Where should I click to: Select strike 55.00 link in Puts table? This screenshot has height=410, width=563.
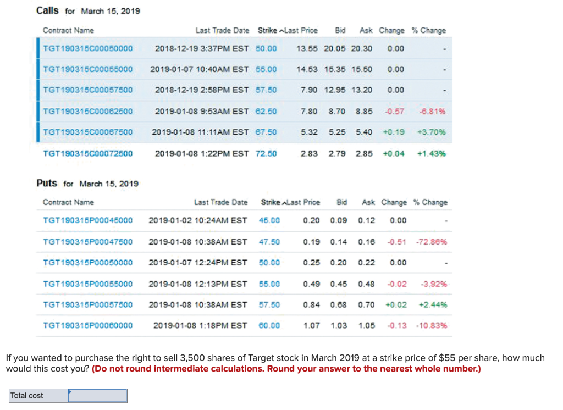(269, 284)
